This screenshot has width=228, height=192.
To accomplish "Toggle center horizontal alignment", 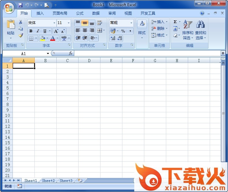I will point(85,30).
